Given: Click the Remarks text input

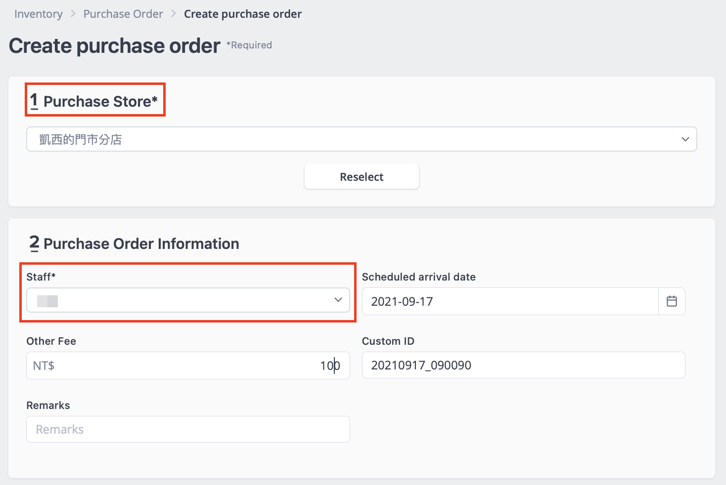Looking at the screenshot, I should click(188, 429).
